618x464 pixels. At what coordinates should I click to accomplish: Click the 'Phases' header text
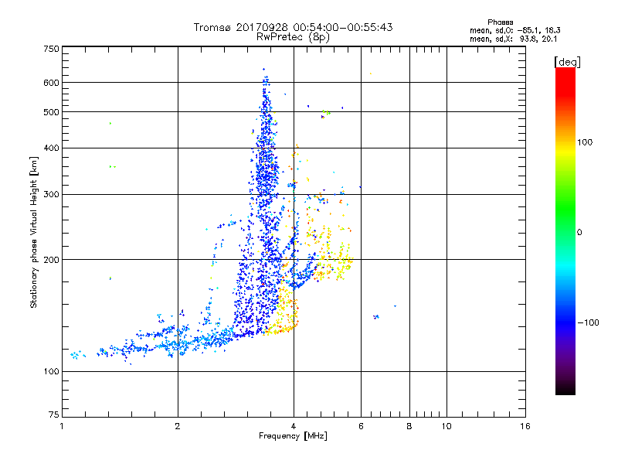click(500, 22)
